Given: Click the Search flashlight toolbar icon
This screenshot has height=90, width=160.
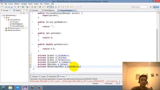Looking at the screenshot, I should (x=43, y=7).
